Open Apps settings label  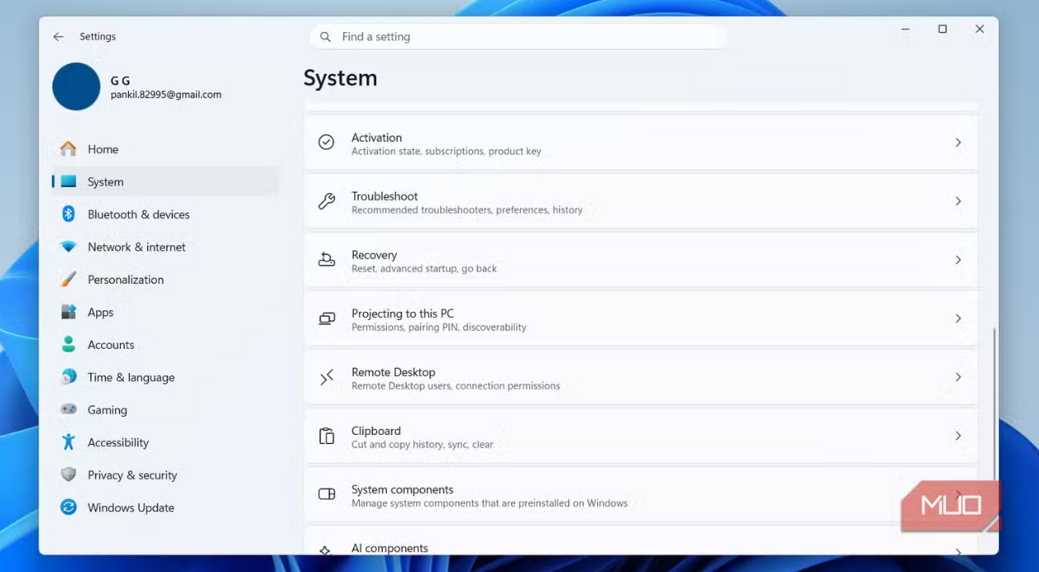click(x=100, y=313)
